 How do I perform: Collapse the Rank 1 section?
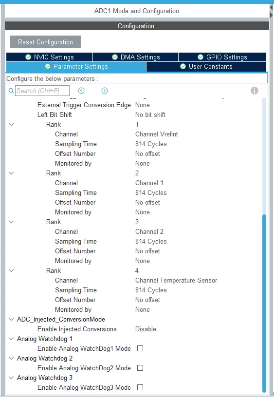click(11, 125)
